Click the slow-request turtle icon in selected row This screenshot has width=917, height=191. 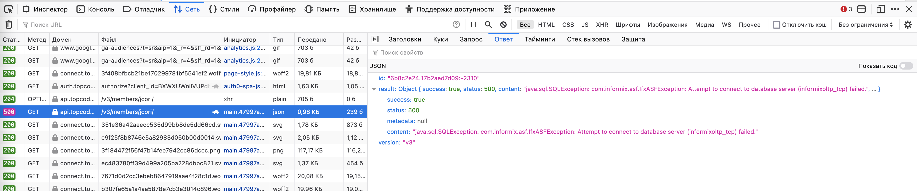(215, 112)
